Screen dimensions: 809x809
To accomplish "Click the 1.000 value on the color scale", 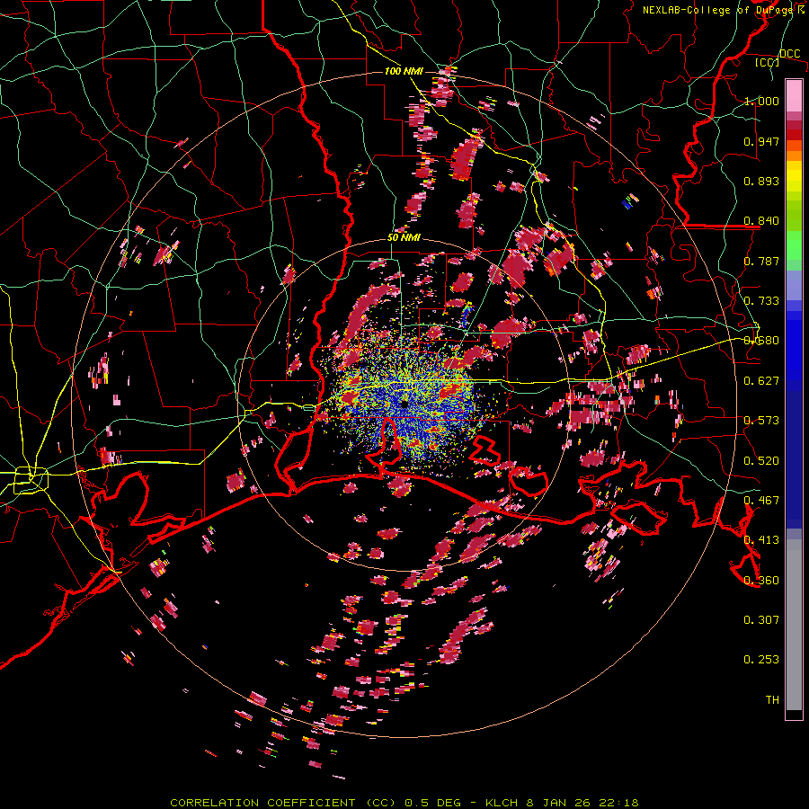I will point(761,101).
